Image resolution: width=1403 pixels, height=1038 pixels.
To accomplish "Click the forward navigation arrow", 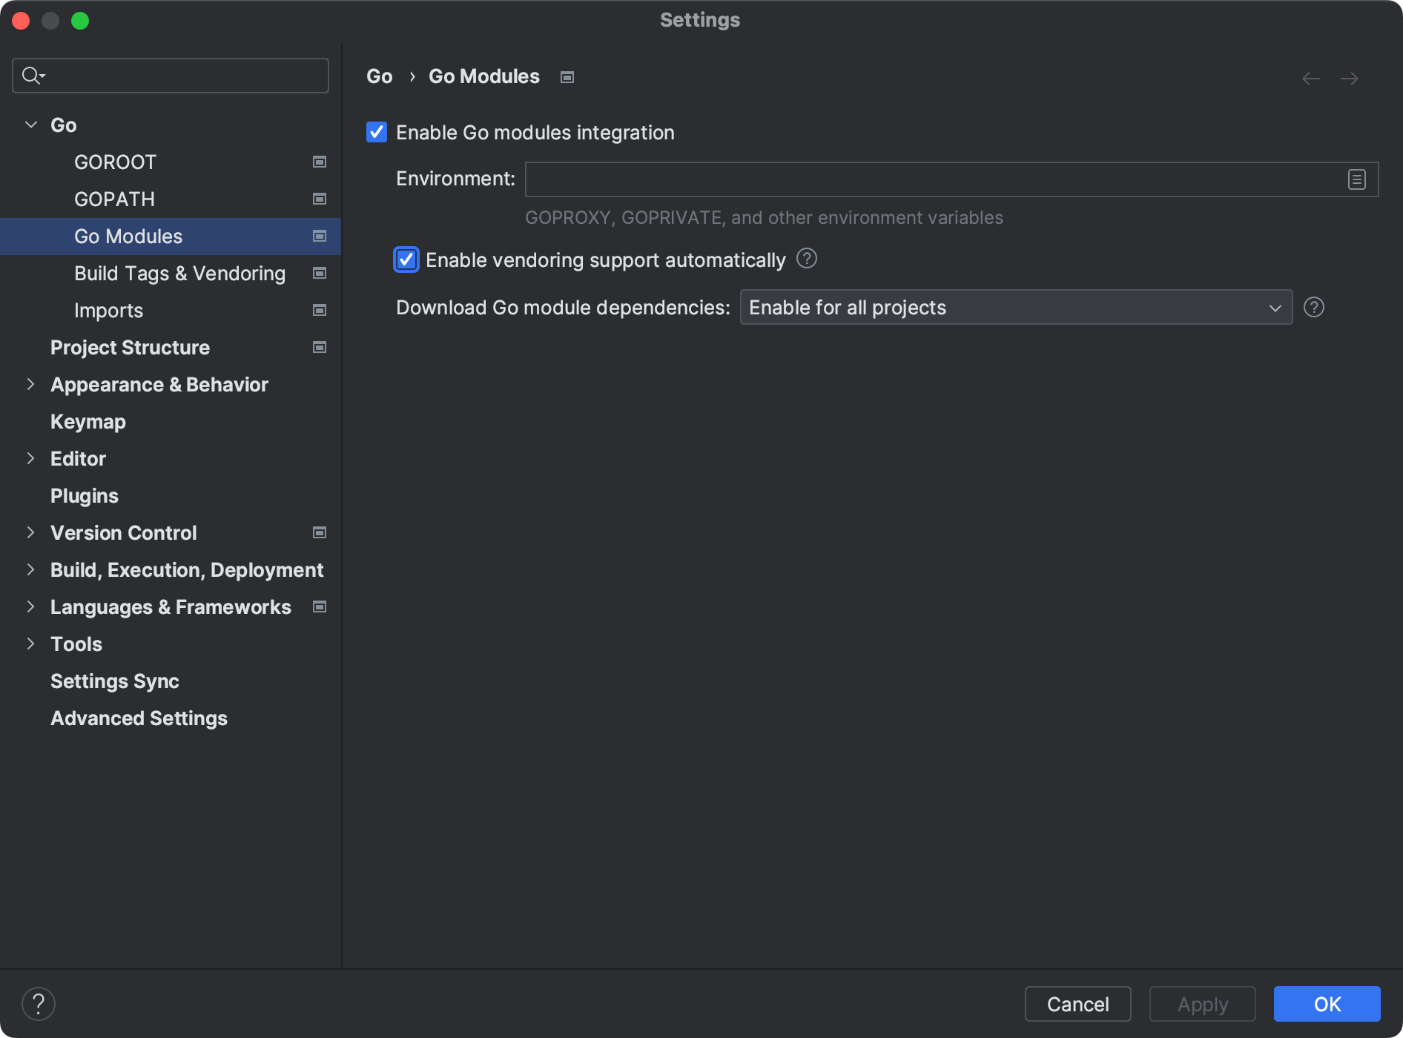I will 1349,79.
